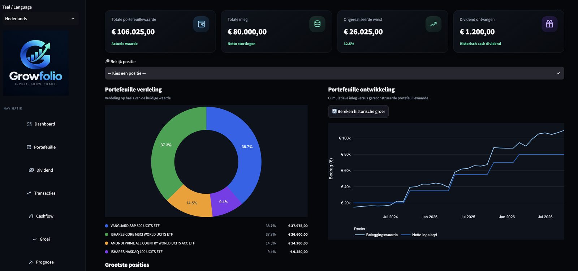Click the Cashflow bars icon in sidebar
Image resolution: width=578 pixels, height=271 pixels.
point(31,216)
